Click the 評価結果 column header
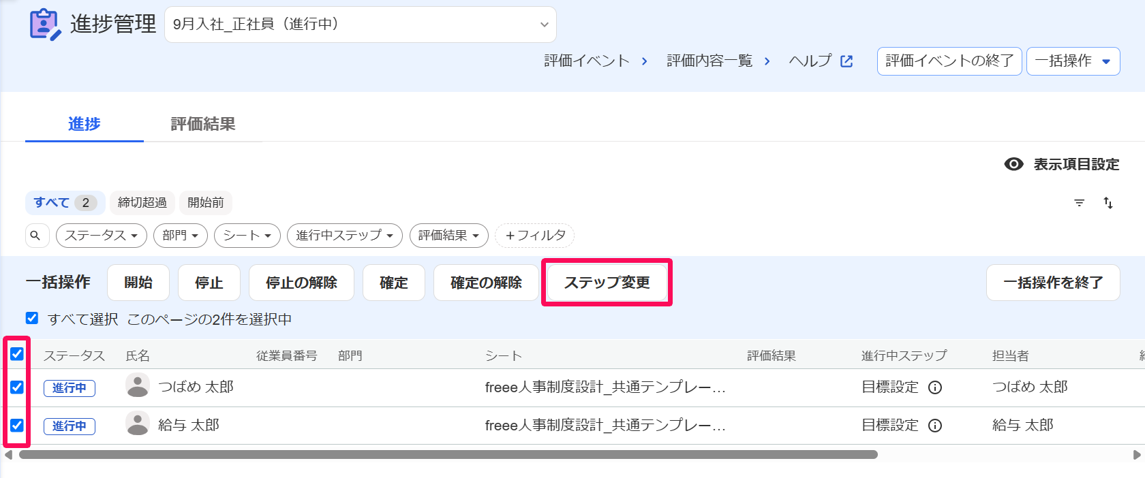Image resolution: width=1145 pixels, height=478 pixels. (x=772, y=355)
